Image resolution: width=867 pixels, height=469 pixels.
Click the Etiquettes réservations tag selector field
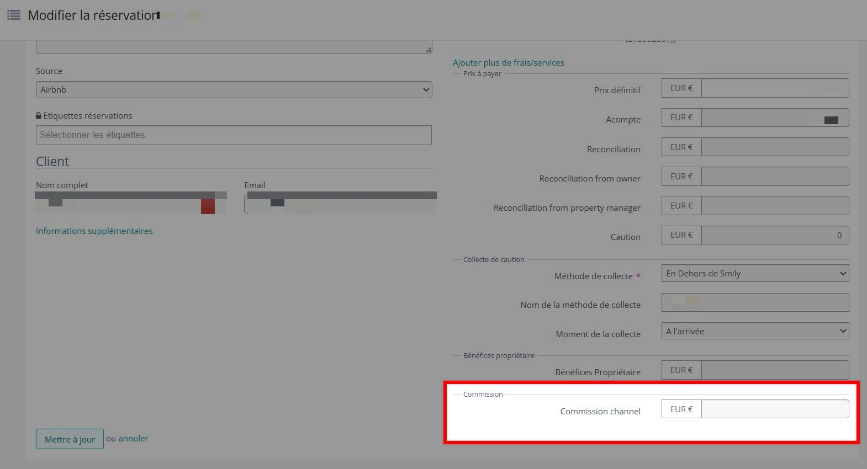coord(234,135)
